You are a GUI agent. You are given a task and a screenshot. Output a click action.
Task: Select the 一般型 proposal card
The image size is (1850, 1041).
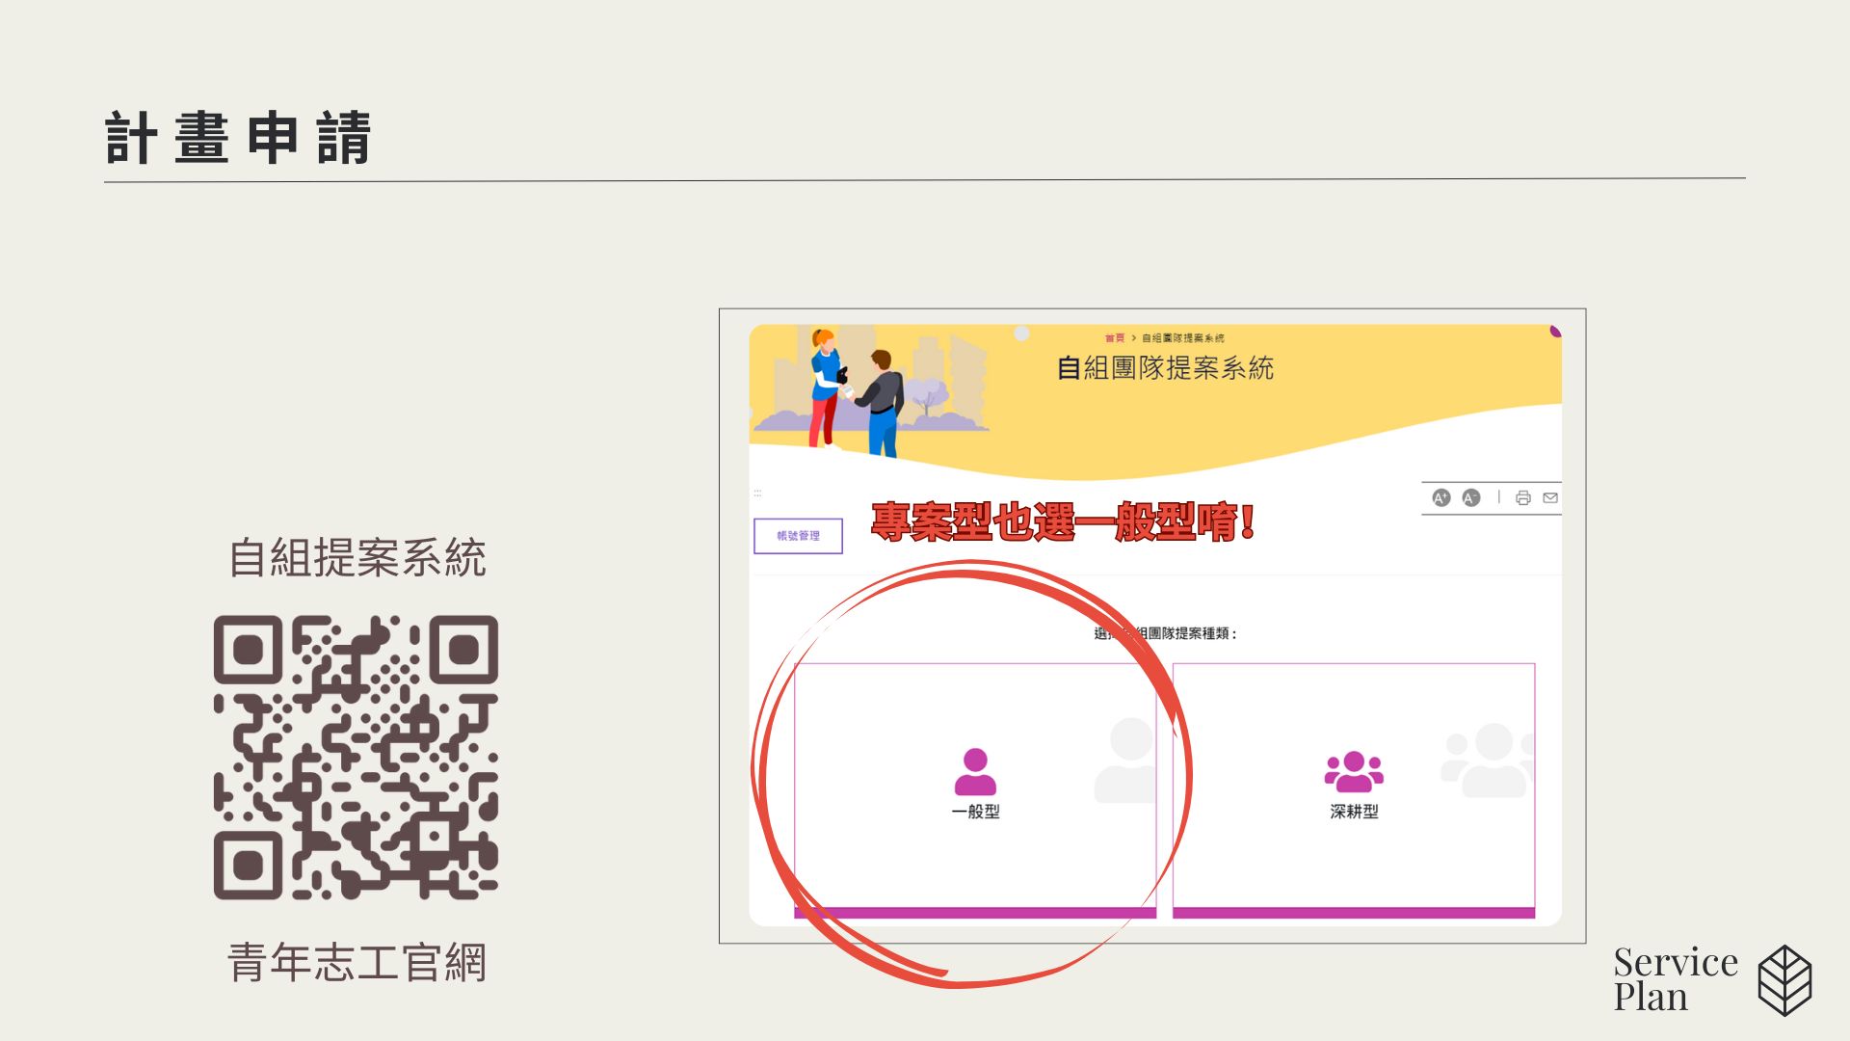[975, 790]
